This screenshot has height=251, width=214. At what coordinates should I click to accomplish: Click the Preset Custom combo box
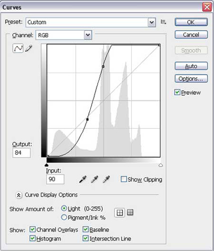(91, 22)
